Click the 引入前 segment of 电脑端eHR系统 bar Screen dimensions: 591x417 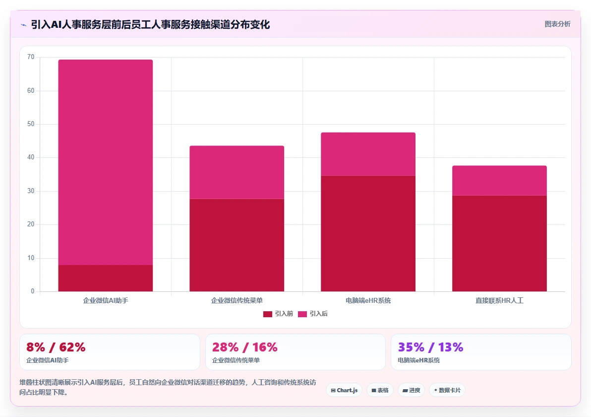(x=368, y=233)
